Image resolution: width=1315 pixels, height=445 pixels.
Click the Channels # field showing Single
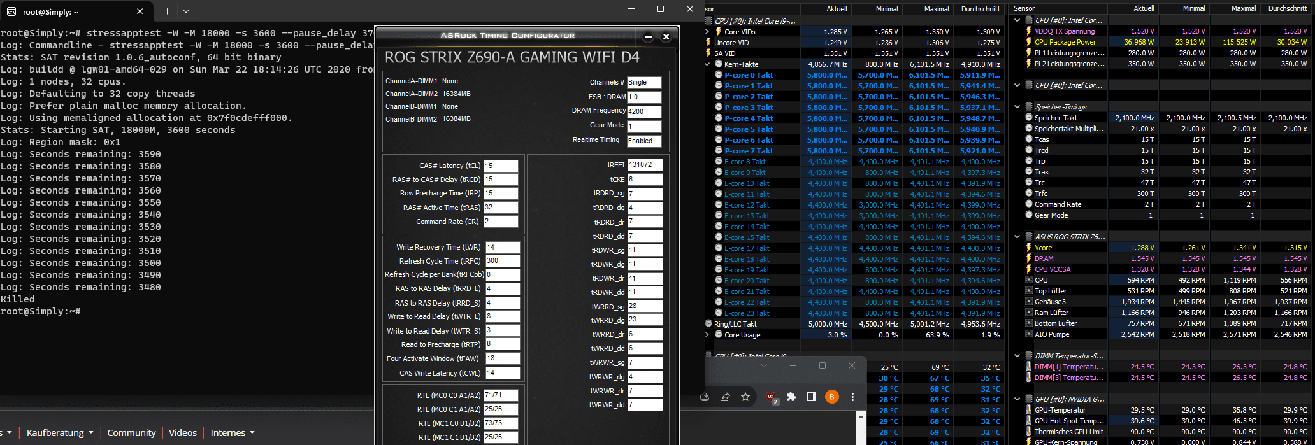pos(644,82)
